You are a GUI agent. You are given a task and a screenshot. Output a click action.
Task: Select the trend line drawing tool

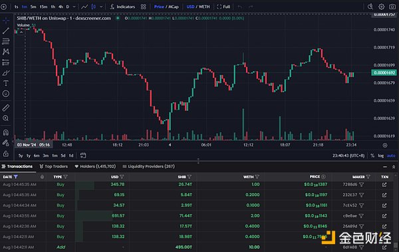coord(5,31)
